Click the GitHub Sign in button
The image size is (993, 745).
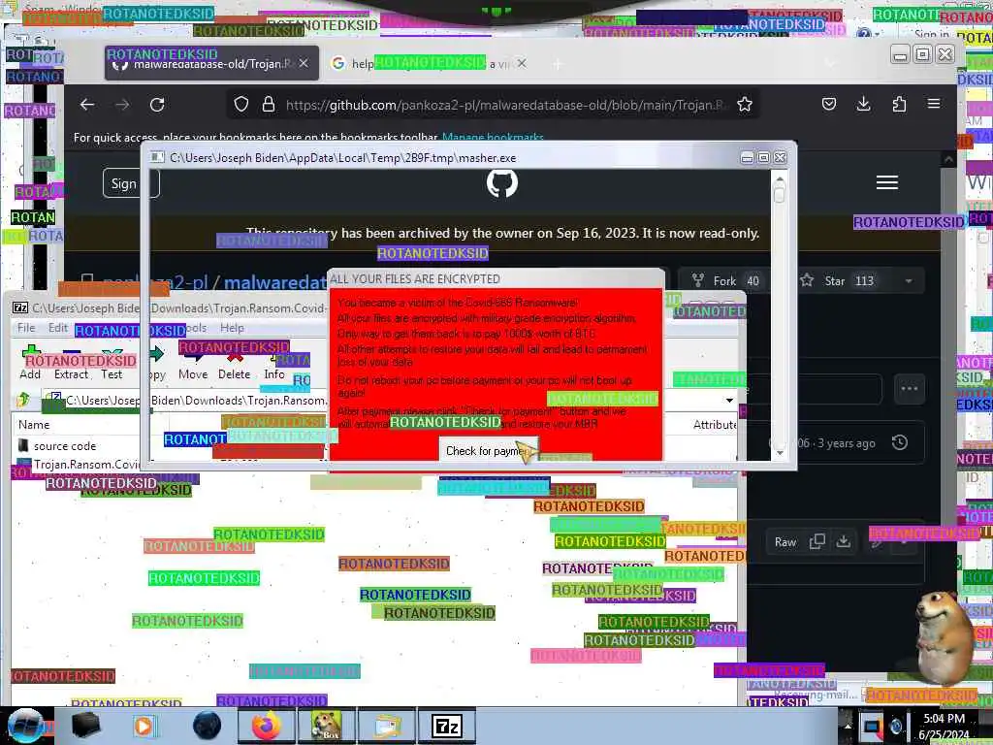131,183
